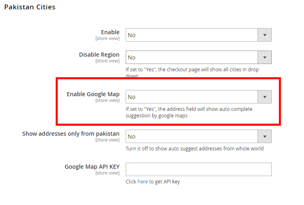Click the 'Enable Google Map' field label
This screenshot has width=304, height=205.
click(x=93, y=94)
